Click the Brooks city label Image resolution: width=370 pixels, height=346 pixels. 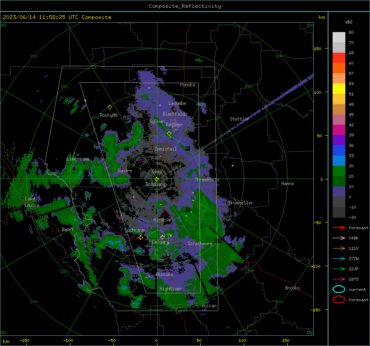[x=292, y=288]
